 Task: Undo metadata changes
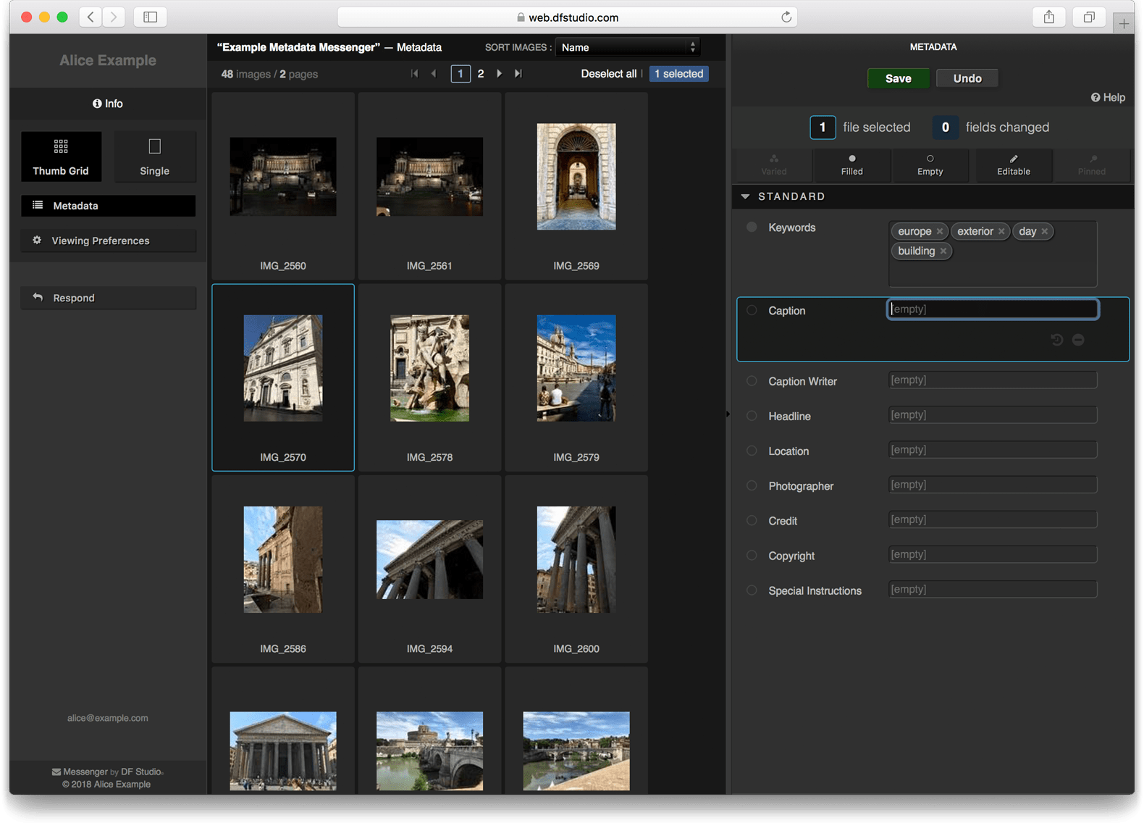967,78
